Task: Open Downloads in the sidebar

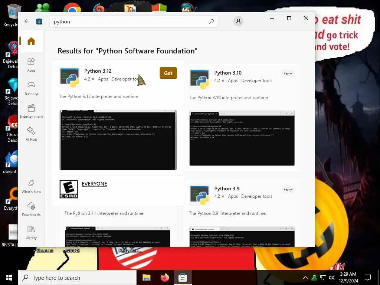Action: pyautogui.click(x=31, y=209)
